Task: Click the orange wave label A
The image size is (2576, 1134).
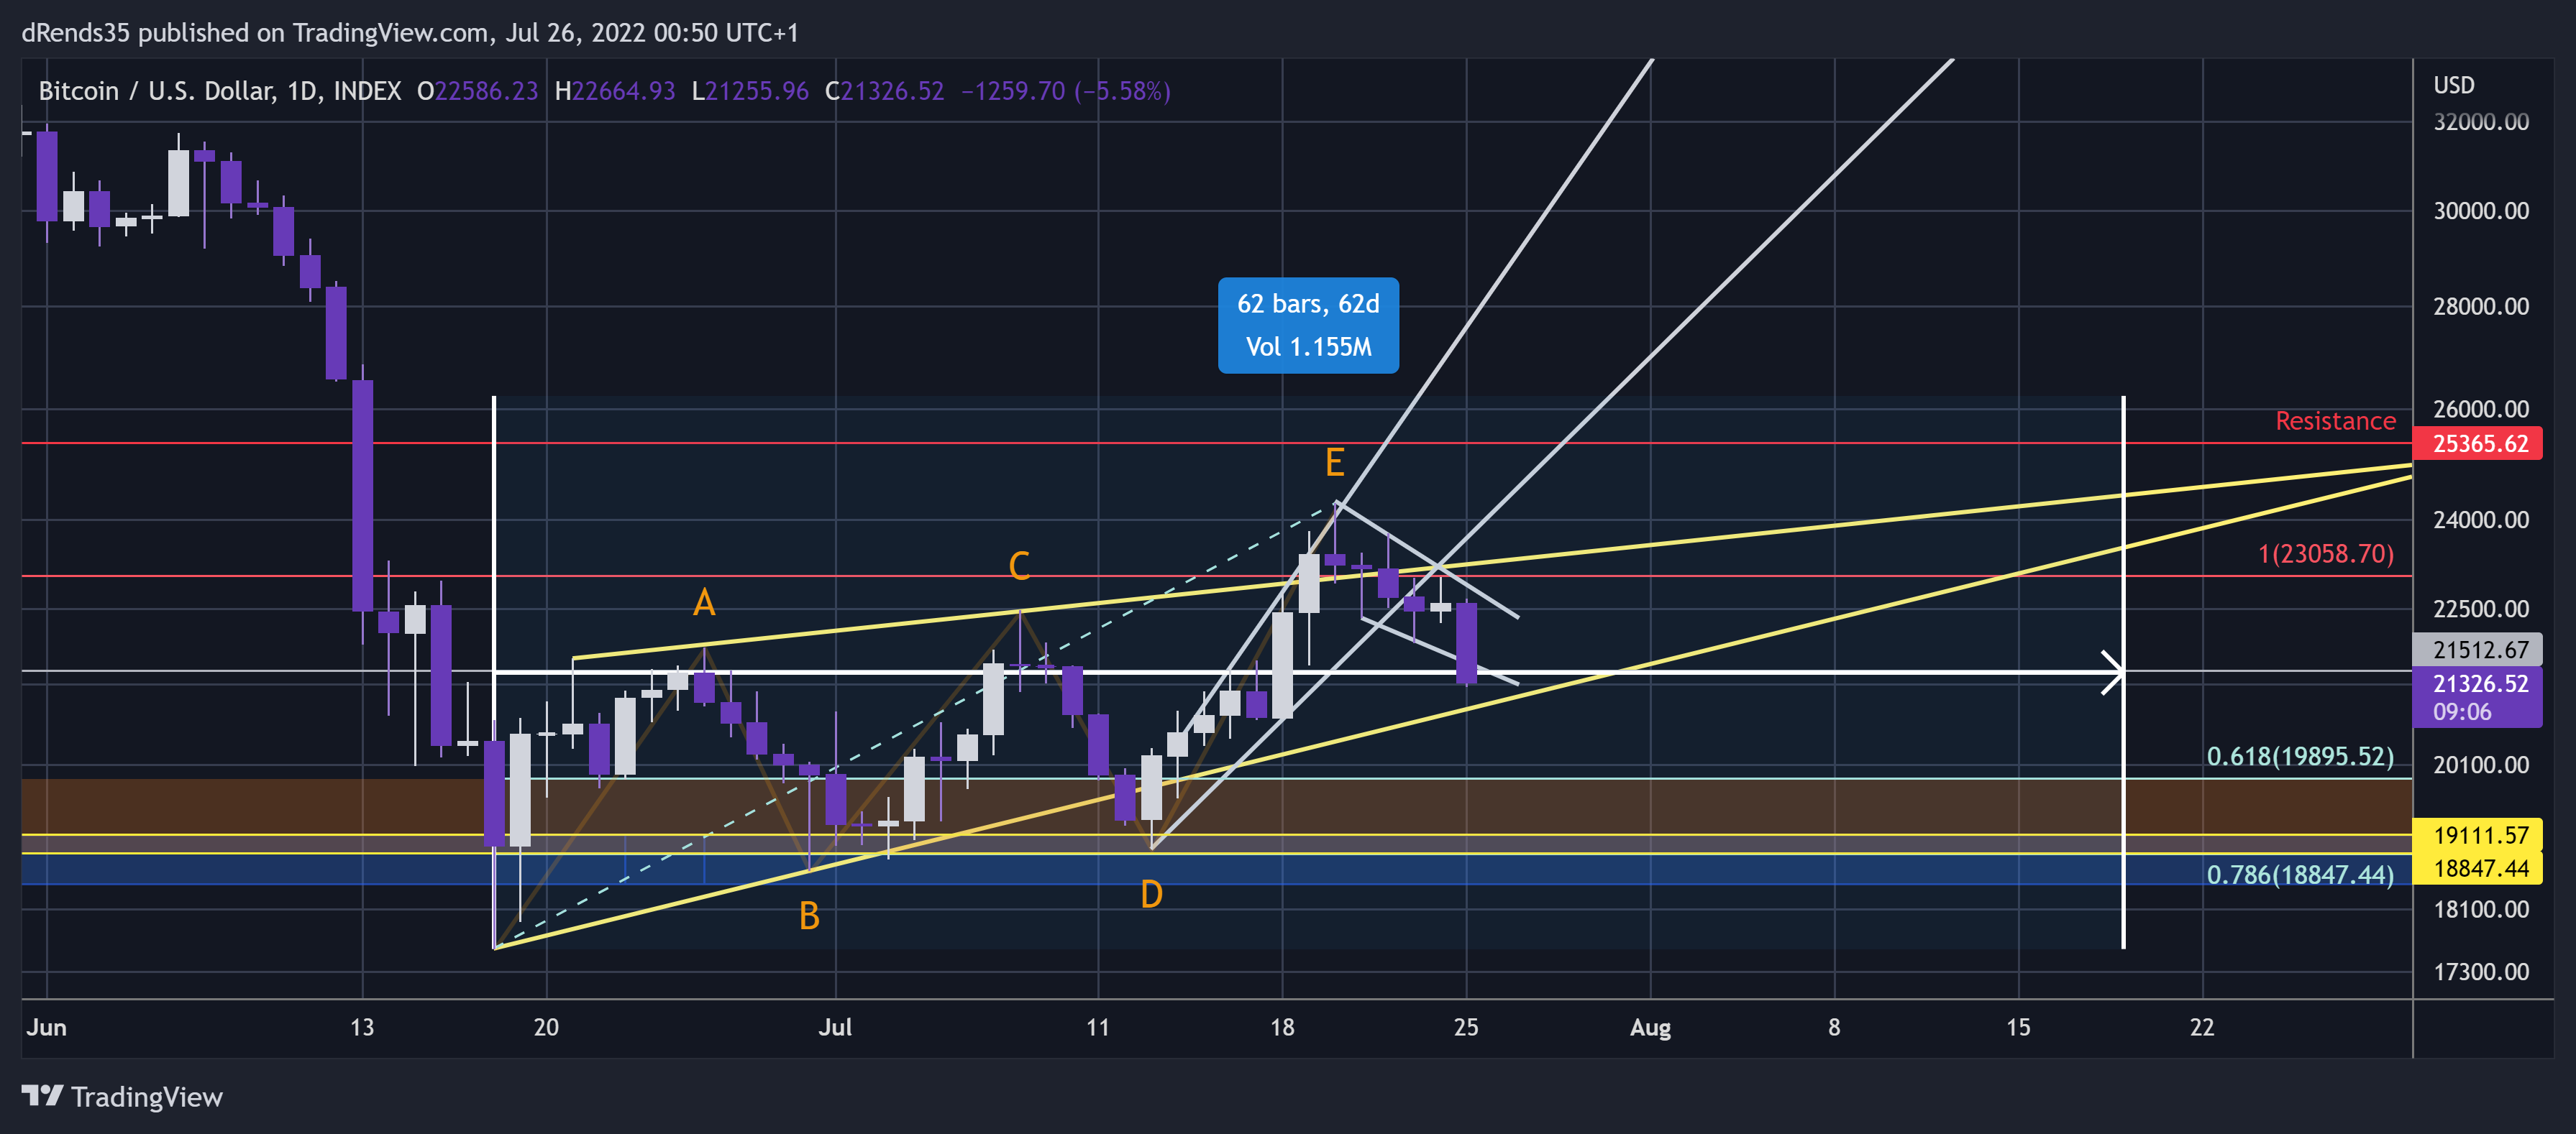Action: (704, 602)
